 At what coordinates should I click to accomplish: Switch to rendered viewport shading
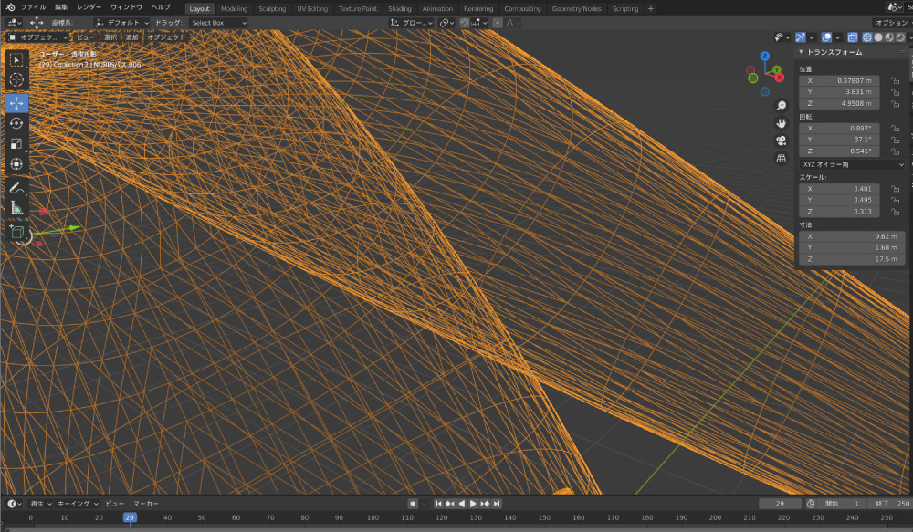900,37
